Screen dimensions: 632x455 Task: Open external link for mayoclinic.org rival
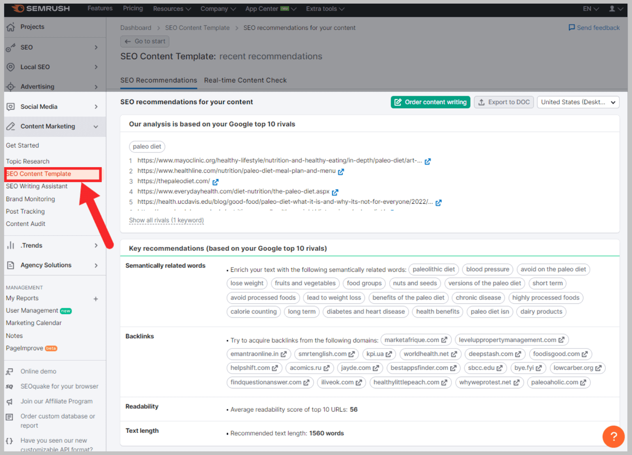pyautogui.click(x=427, y=161)
